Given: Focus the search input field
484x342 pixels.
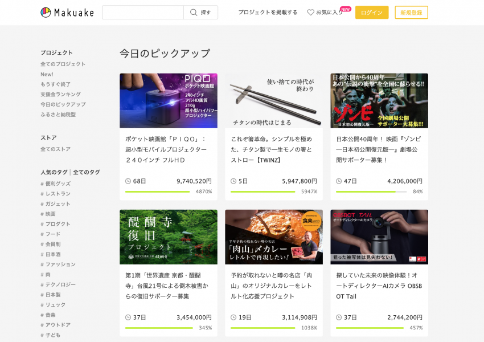Looking at the screenshot, I should pos(142,13).
